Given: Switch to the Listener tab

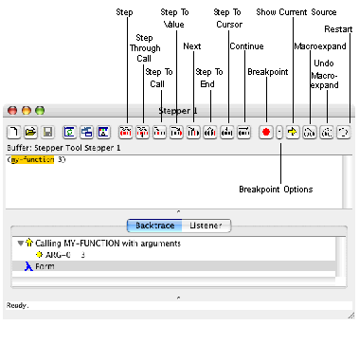Looking at the screenshot, I should click(206, 226).
